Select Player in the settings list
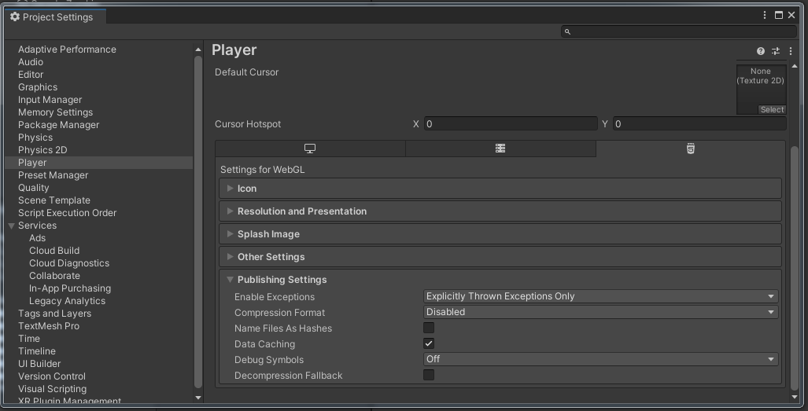 (32, 163)
